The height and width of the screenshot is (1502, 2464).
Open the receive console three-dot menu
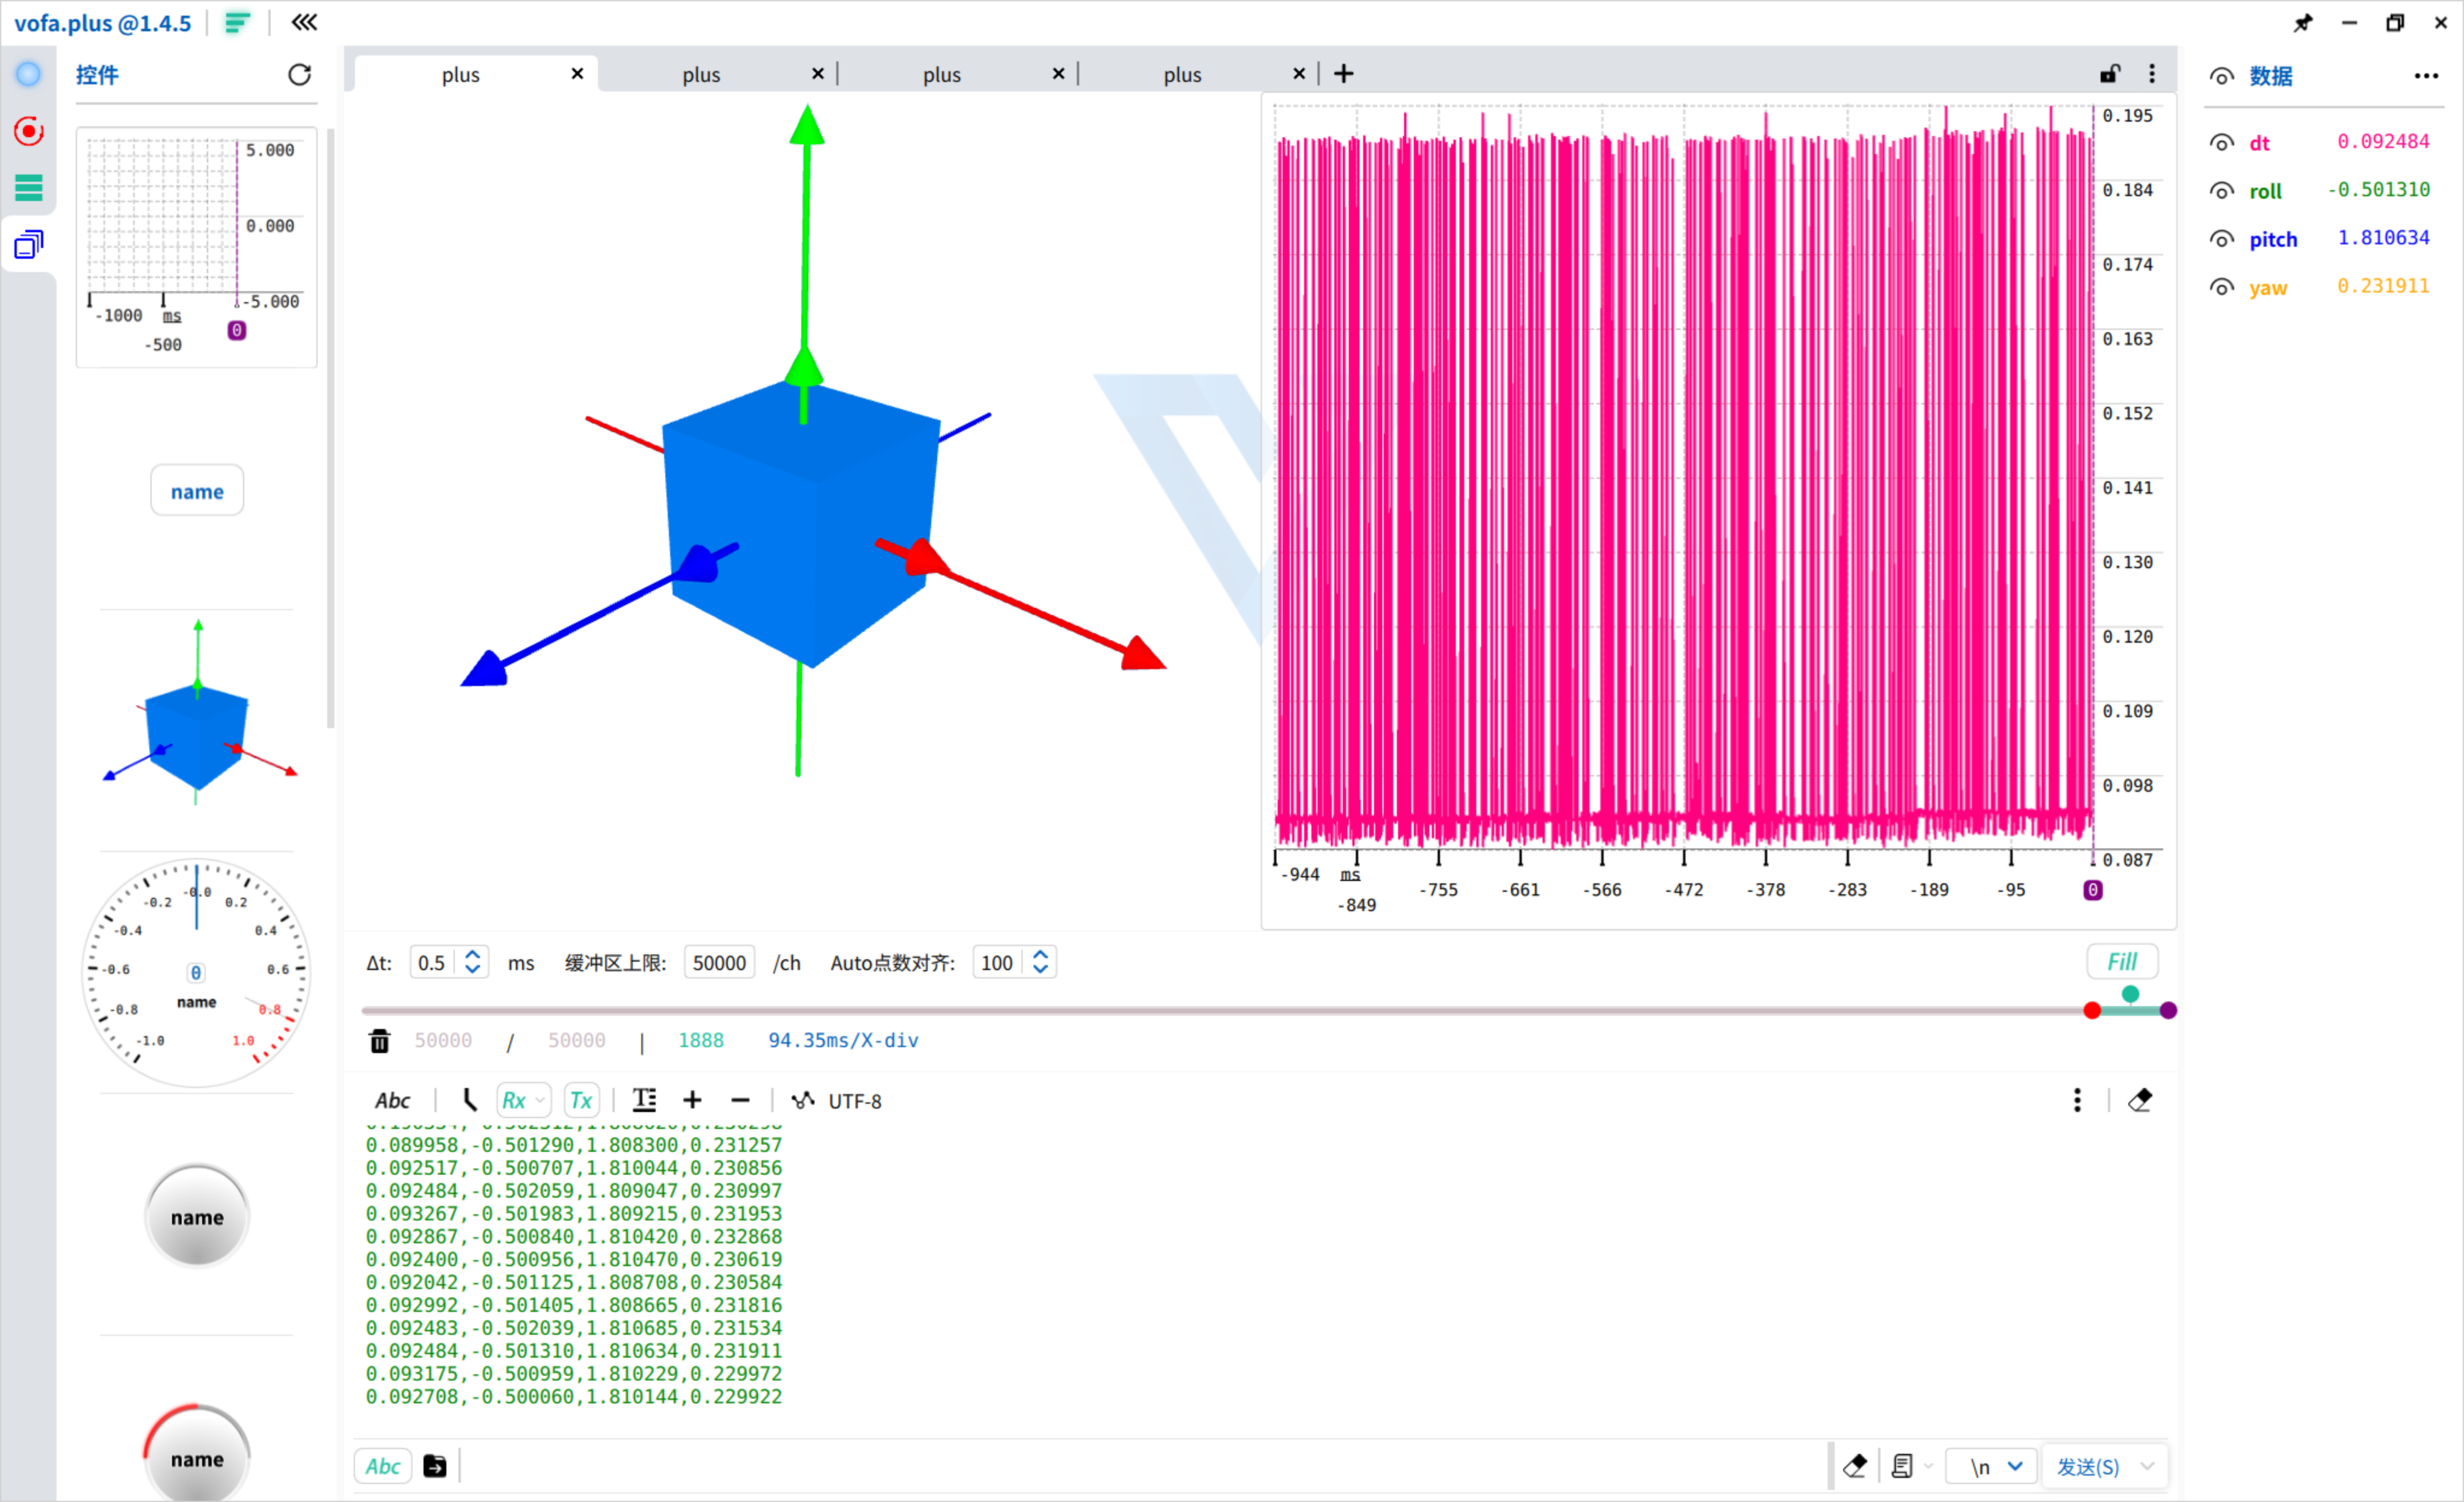coord(2077,1101)
